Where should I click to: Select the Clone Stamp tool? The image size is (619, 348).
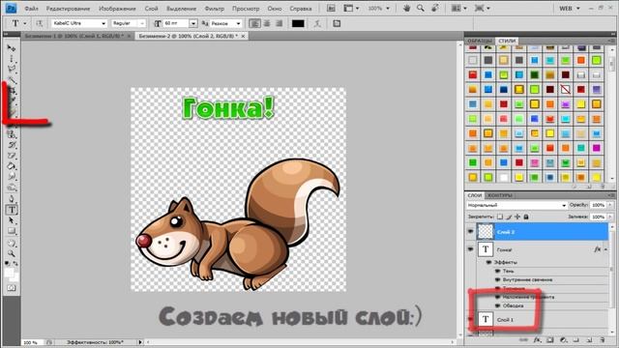11,135
